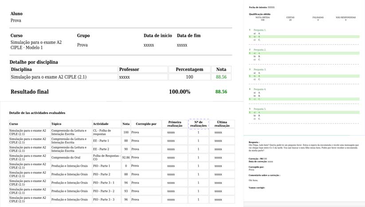Click the 'Detalhe por disciplina' heading

[34, 62]
